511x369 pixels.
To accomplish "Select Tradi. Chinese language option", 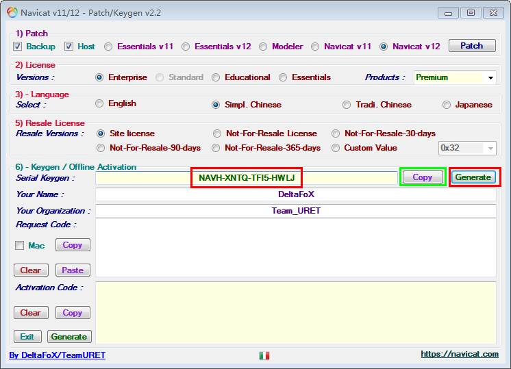I will tap(347, 105).
